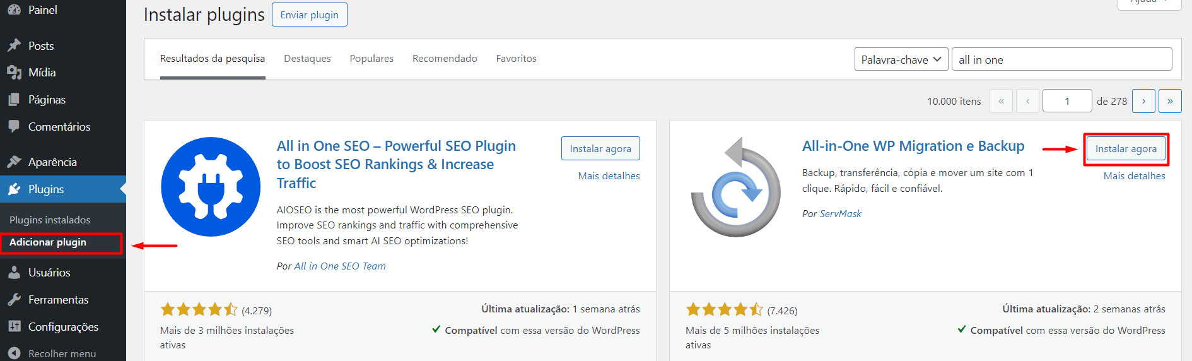Switch to the Populares tab

pos(371,59)
